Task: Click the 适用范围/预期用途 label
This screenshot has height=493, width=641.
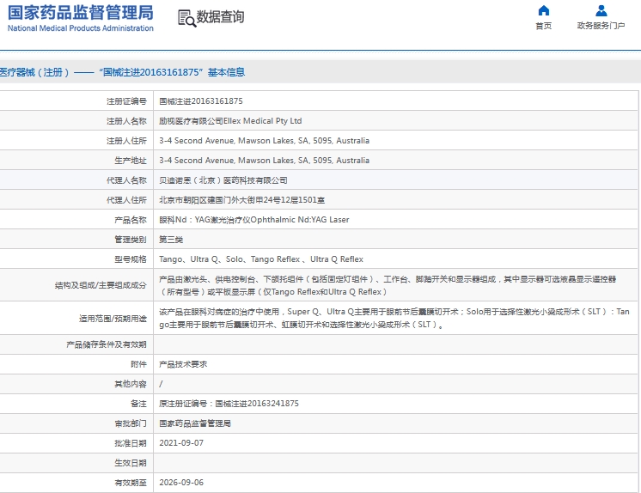Action: 113,318
